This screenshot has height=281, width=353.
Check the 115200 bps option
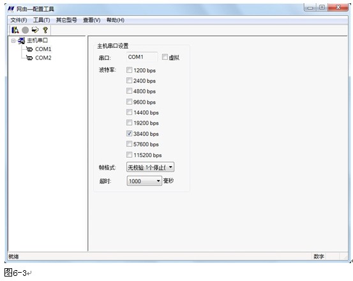129,155
